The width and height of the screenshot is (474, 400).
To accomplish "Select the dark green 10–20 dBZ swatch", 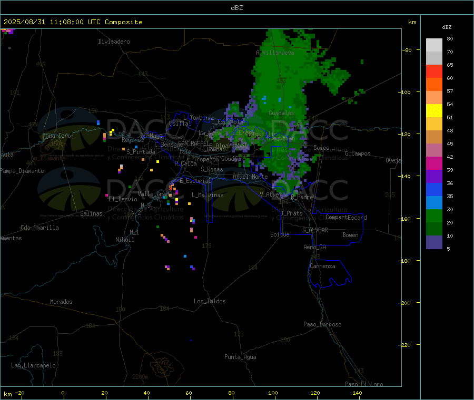I will [x=434, y=229].
